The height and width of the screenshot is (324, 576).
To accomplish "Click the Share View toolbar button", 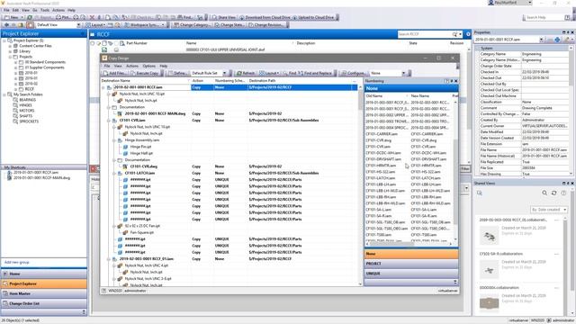I will (224, 17).
